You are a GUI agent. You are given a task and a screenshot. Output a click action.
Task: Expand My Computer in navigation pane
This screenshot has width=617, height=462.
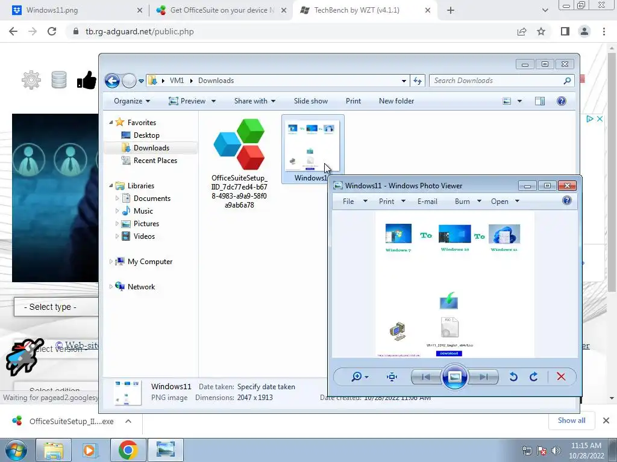(111, 261)
